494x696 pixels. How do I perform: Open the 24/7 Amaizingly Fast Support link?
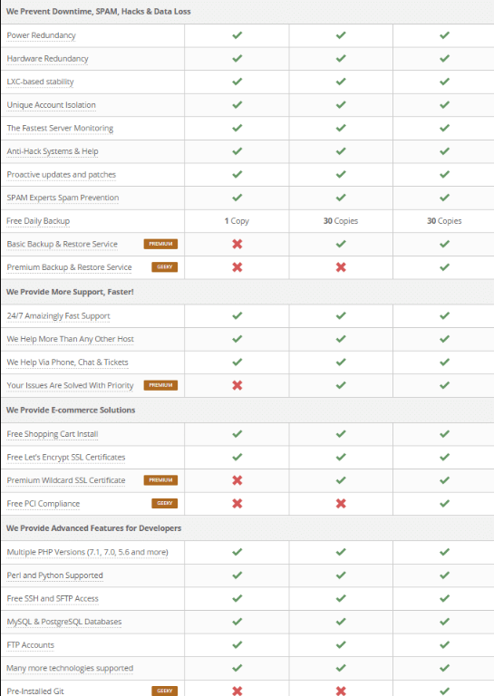pyautogui.click(x=59, y=315)
